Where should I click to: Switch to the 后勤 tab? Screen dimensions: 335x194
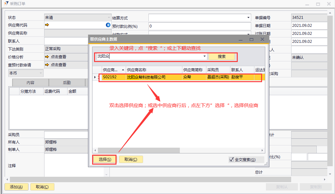(67, 82)
